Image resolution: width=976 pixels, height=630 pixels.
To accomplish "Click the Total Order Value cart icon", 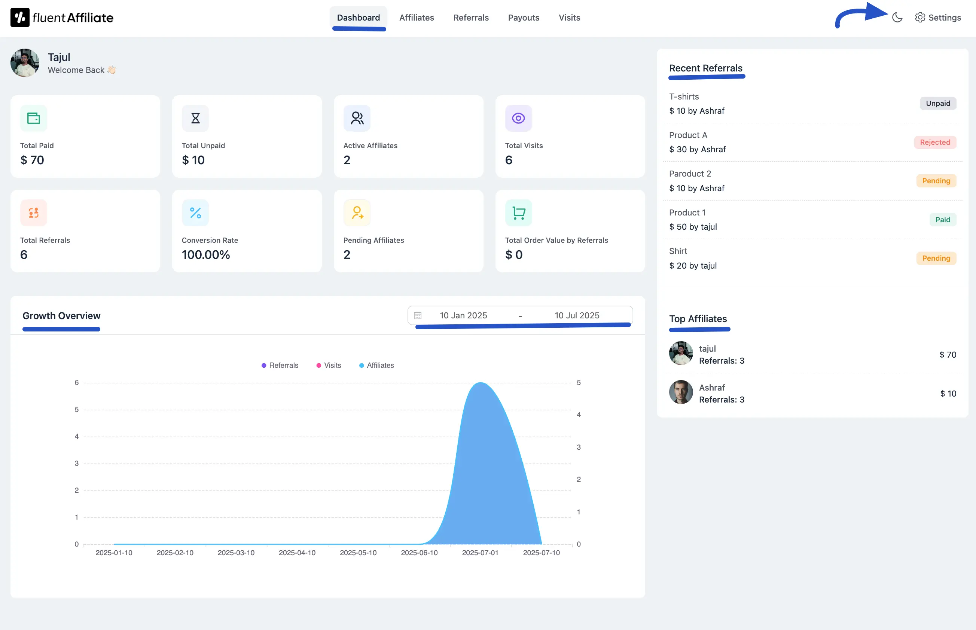I will pyautogui.click(x=518, y=212).
